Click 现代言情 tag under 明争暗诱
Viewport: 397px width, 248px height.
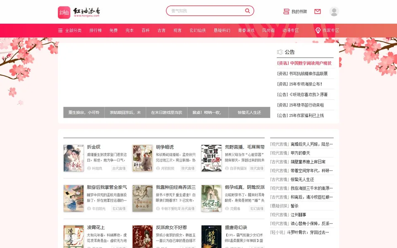click(188, 168)
